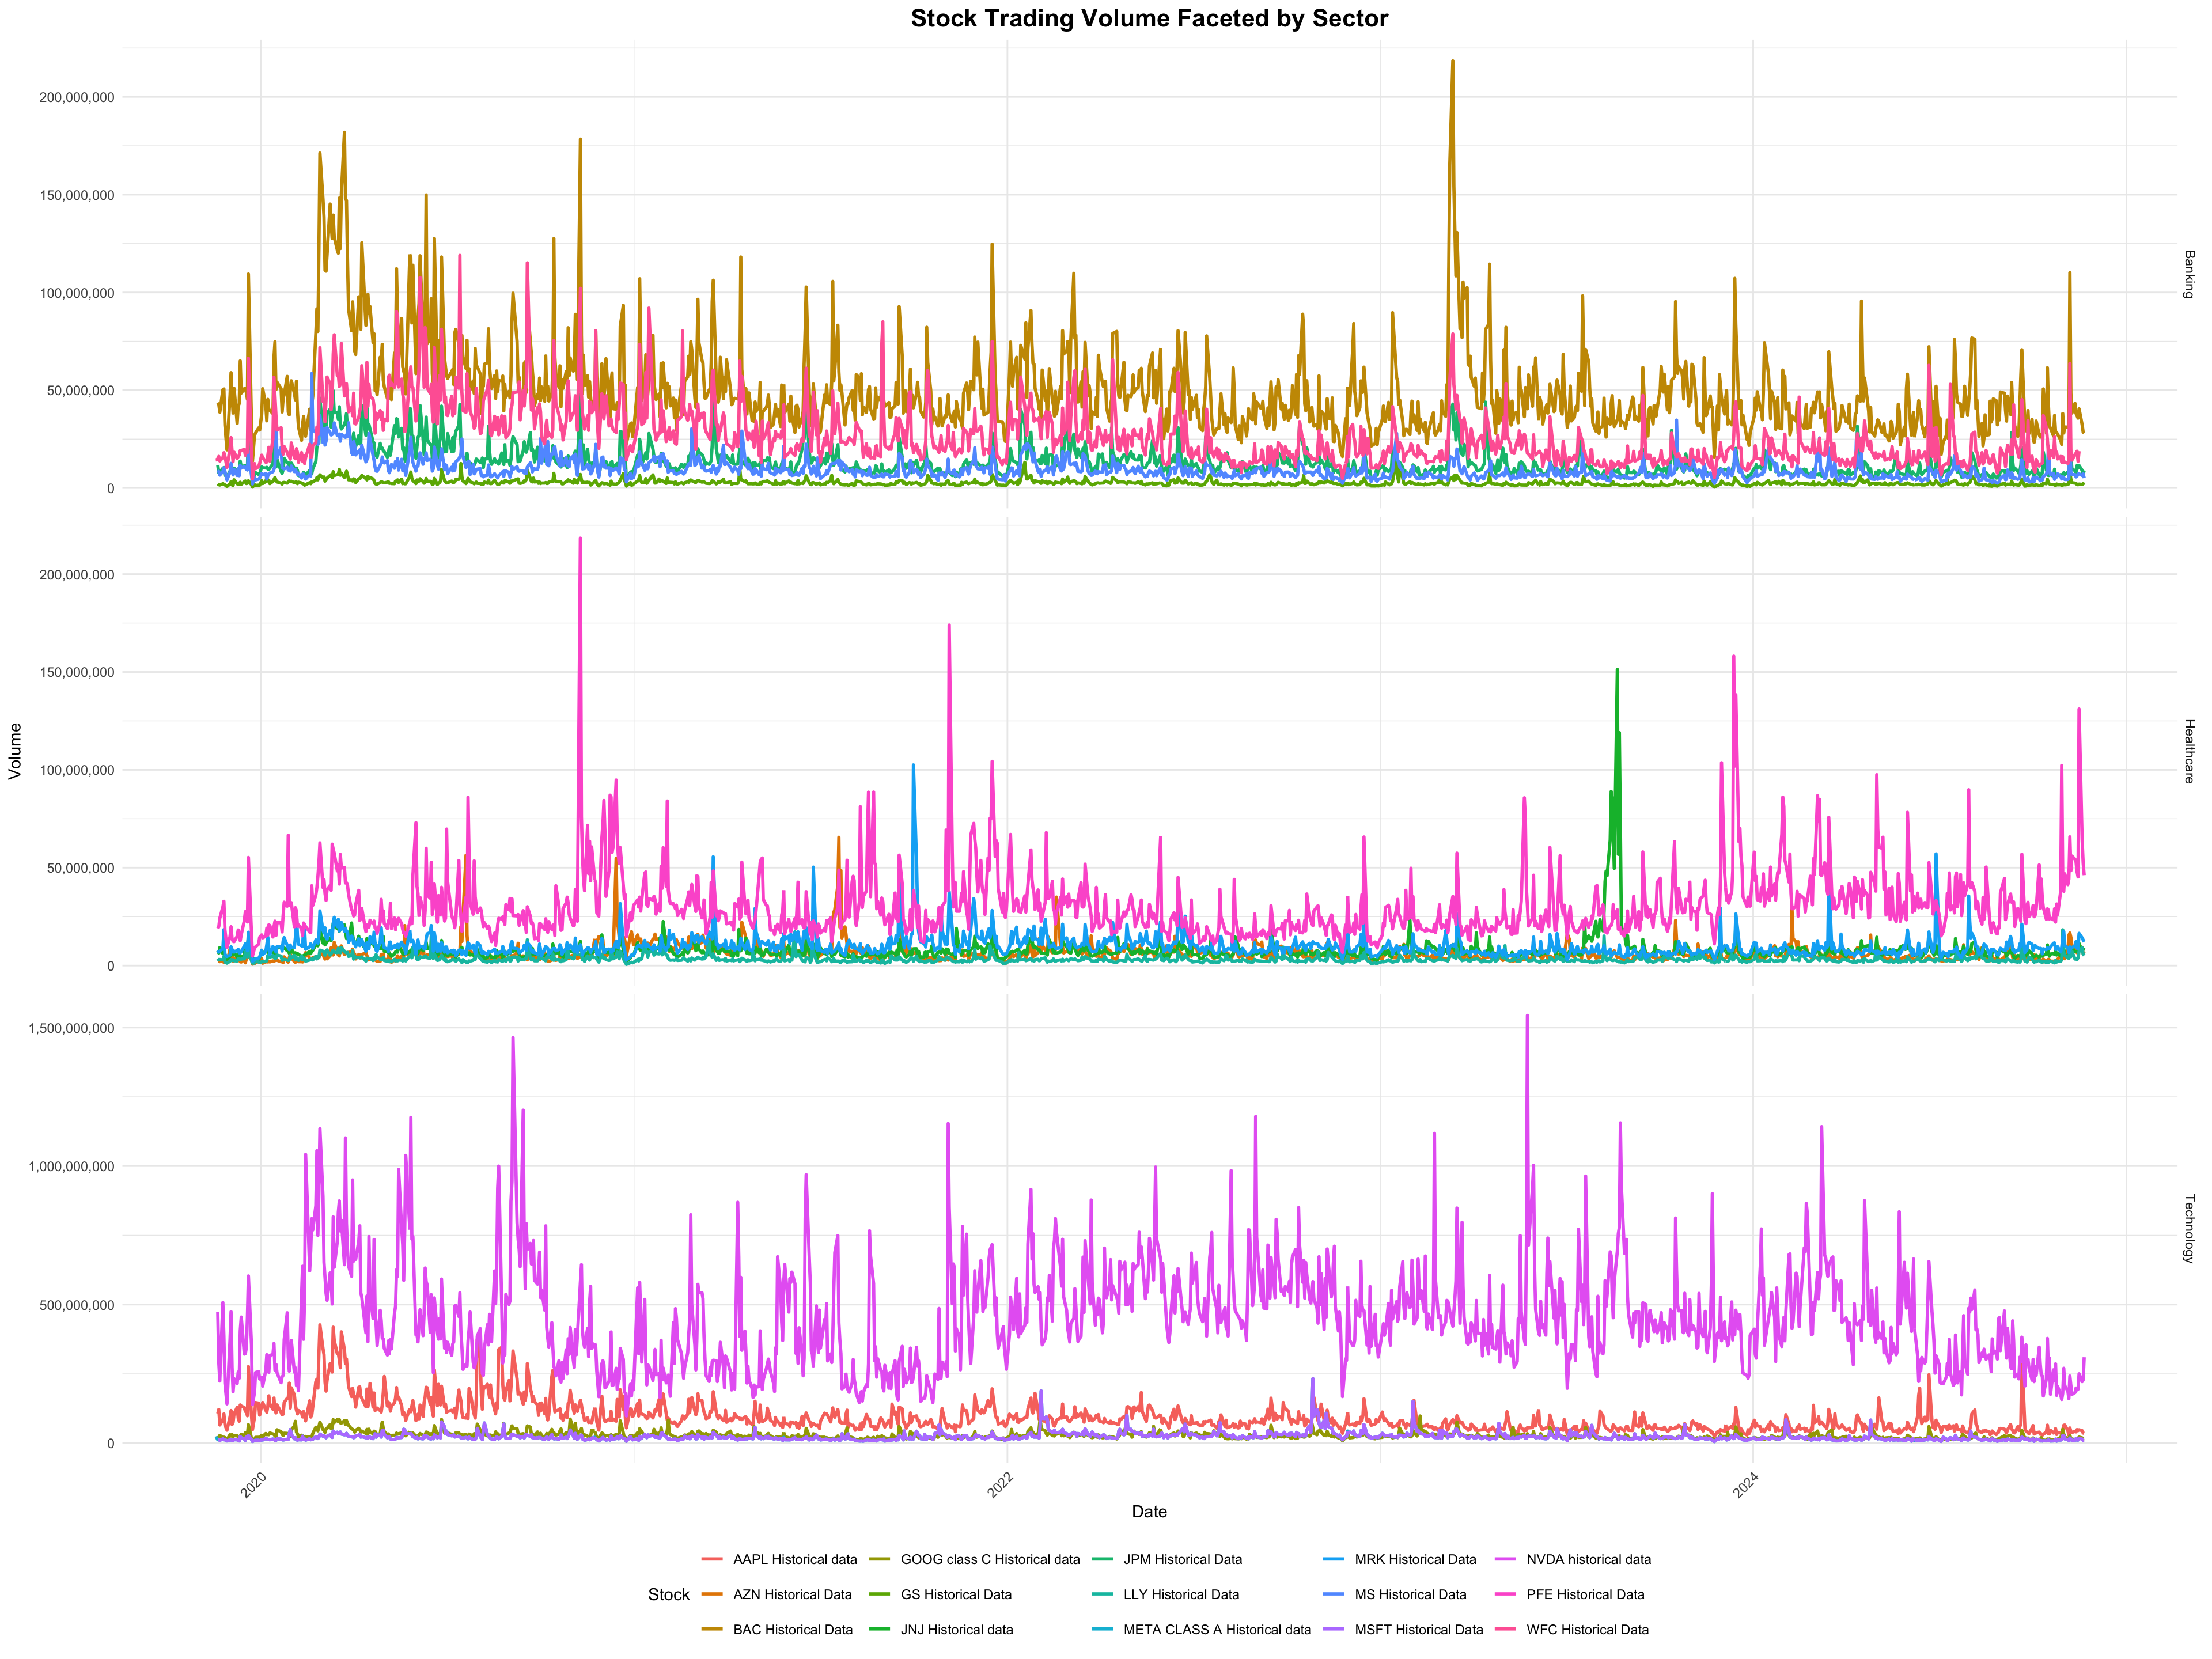Click the WFC Historical Data legend label
2212x1659 pixels.
pos(1587,1629)
